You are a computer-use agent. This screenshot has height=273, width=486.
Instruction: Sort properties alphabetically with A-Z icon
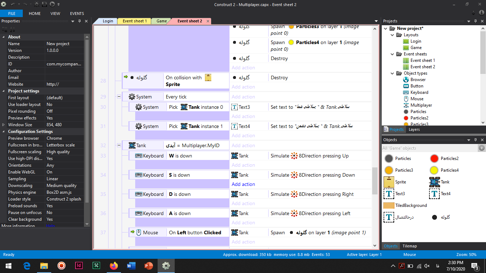pos(12,30)
